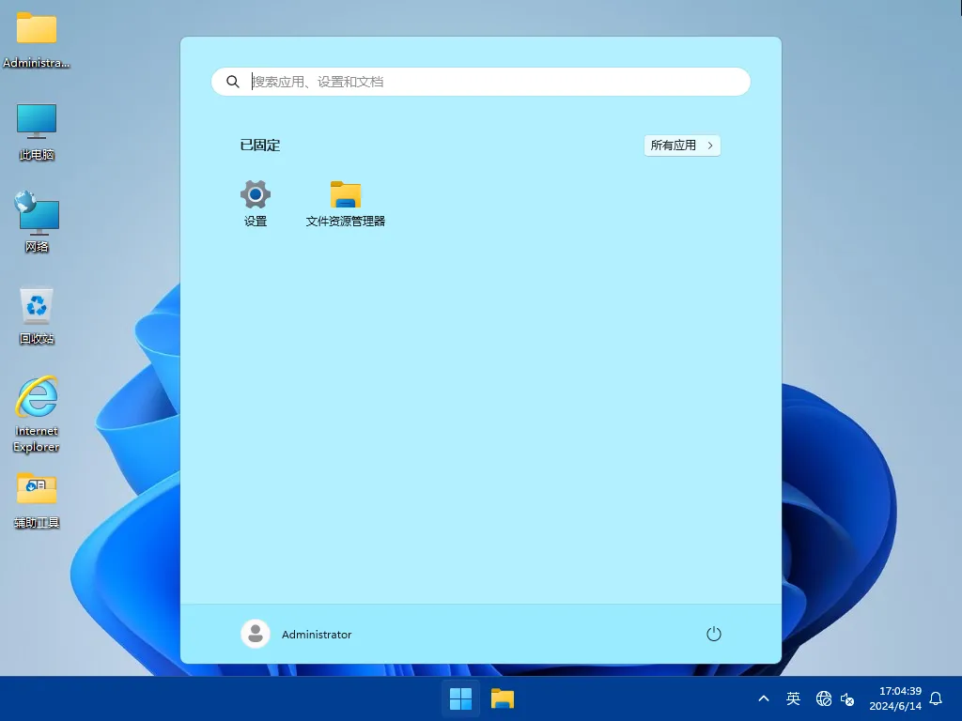Open the notification bell in the tray

[x=935, y=698]
